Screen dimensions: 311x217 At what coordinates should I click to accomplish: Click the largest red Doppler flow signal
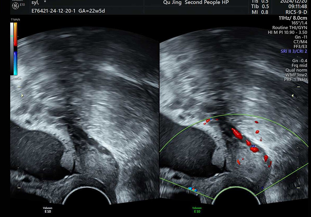pyautogui.click(x=237, y=134)
